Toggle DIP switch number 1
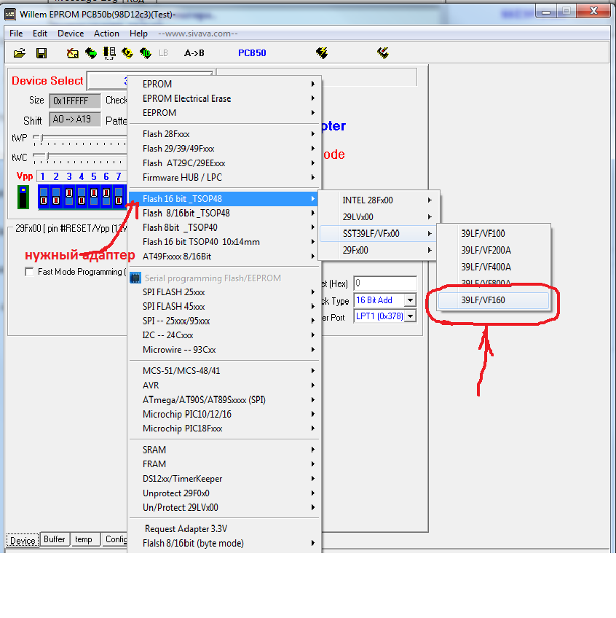The width and height of the screenshot is (616, 618). (x=44, y=196)
